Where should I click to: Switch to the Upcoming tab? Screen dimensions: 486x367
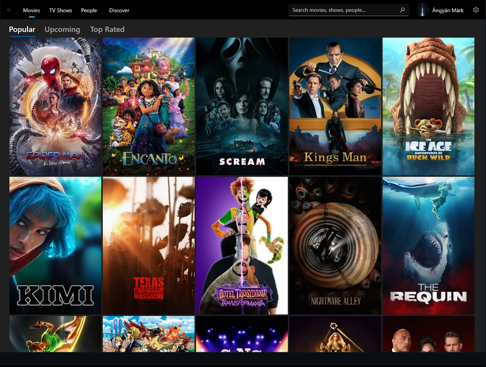coord(63,29)
